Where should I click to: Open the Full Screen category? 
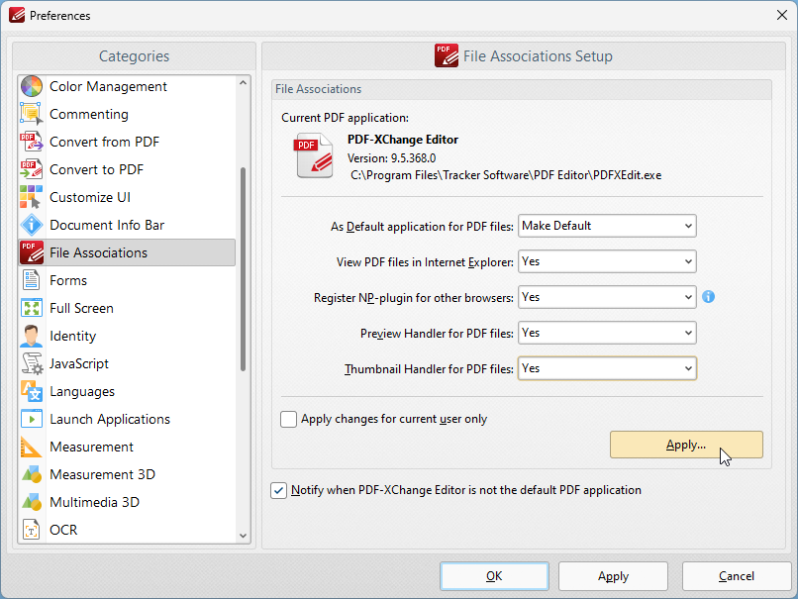click(x=128, y=308)
